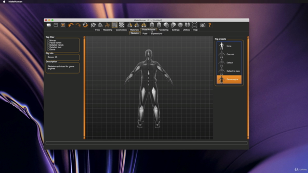Viewport: 308px width, 173px height.
Task: Click the second side-view head icon
Action: [x=173, y=25]
